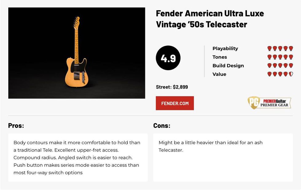Screen dimensions: 301x190
Task: Click the FENDER.COM red button
Action: 175,103
